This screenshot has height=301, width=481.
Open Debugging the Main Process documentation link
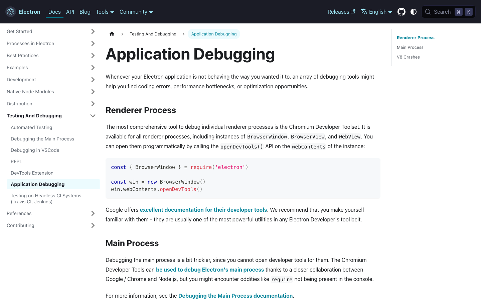[235, 296]
